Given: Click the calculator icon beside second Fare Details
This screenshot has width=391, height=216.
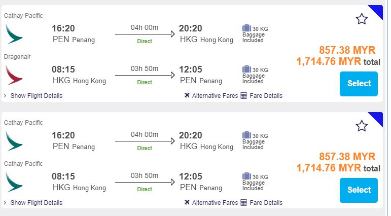Looking at the screenshot, I should 243,203.
